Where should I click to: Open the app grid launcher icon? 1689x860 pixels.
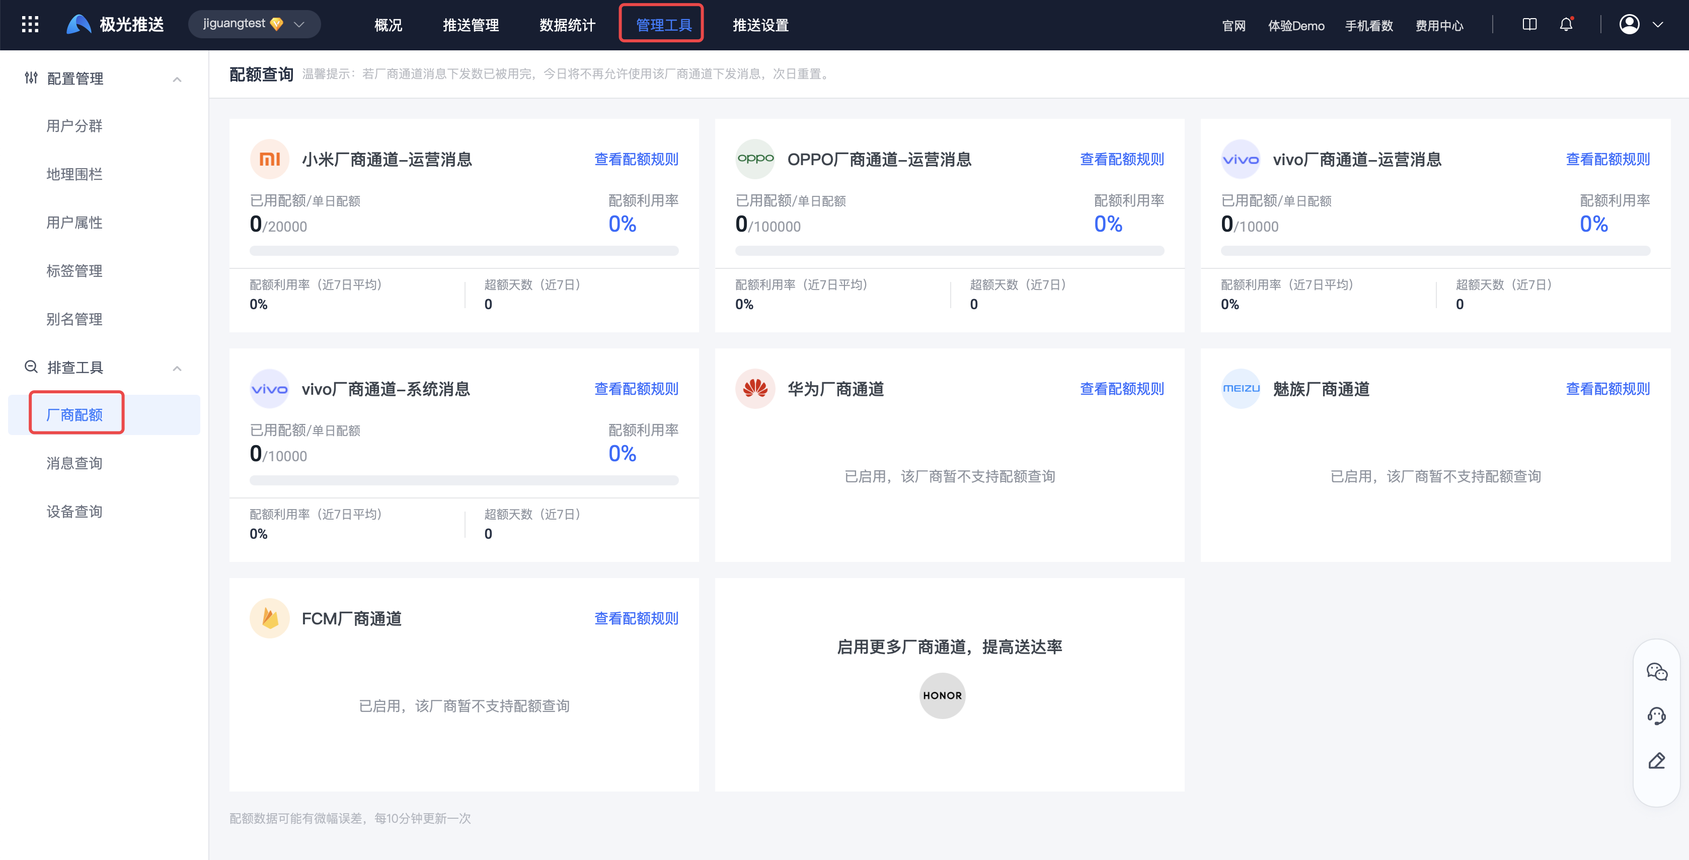pyautogui.click(x=30, y=24)
